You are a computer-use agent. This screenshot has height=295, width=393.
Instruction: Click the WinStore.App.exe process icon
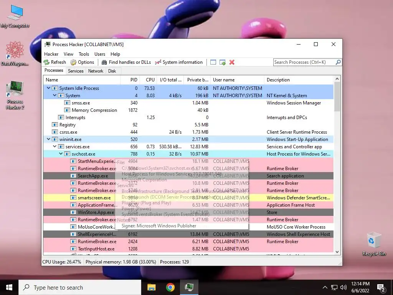(73, 212)
